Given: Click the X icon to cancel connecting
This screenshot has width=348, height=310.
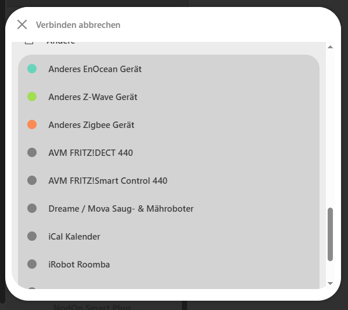Looking at the screenshot, I should pos(22,24).
